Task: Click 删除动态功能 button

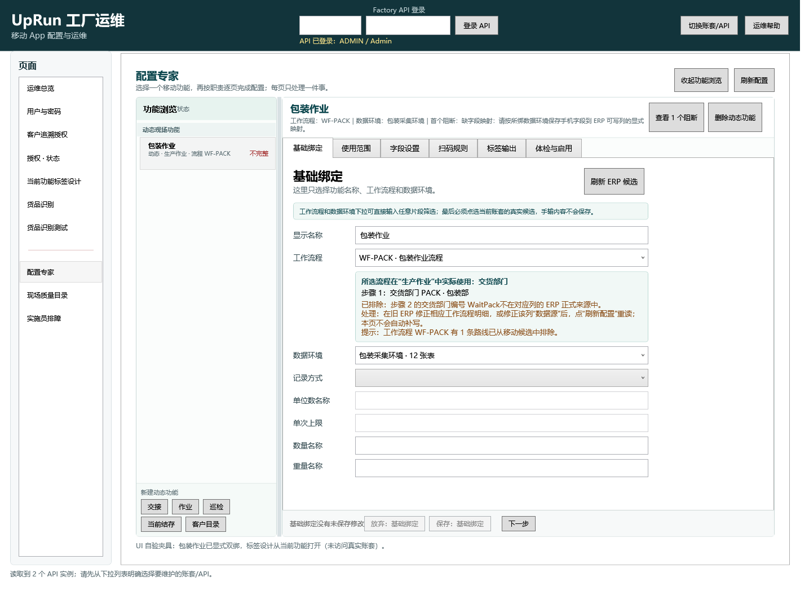Action: point(735,117)
